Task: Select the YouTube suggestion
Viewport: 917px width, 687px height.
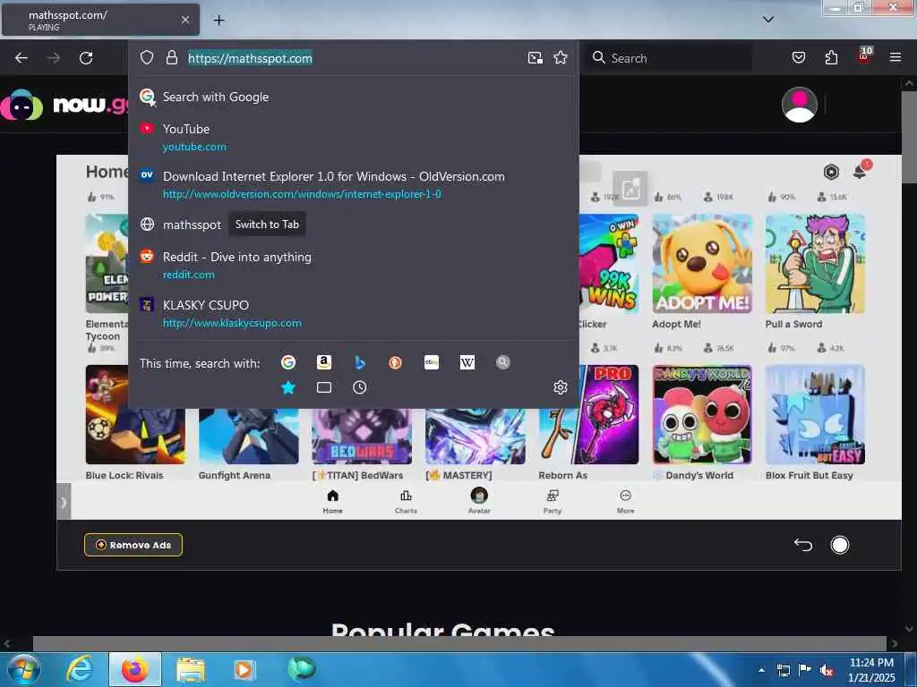Action: [353, 137]
